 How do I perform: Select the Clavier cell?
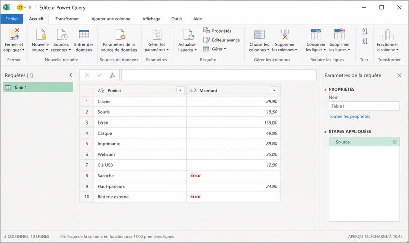tap(141, 101)
